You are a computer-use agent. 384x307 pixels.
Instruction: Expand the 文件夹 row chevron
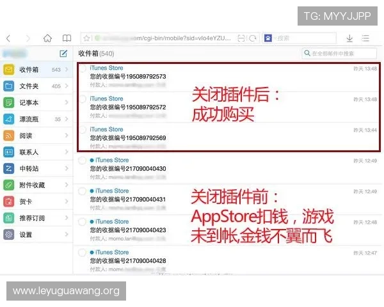[67, 86]
